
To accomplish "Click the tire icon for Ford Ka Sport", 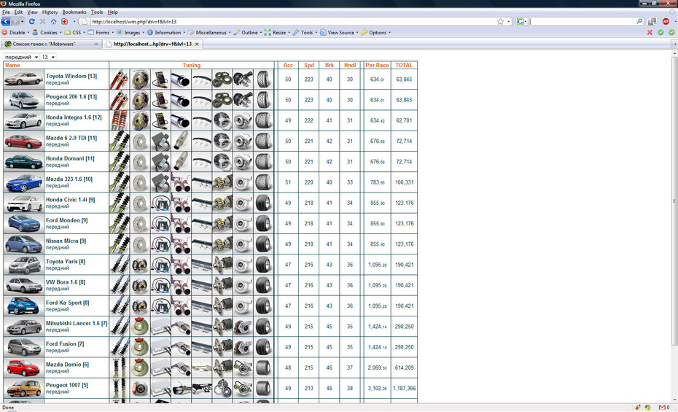I will click(x=263, y=306).
